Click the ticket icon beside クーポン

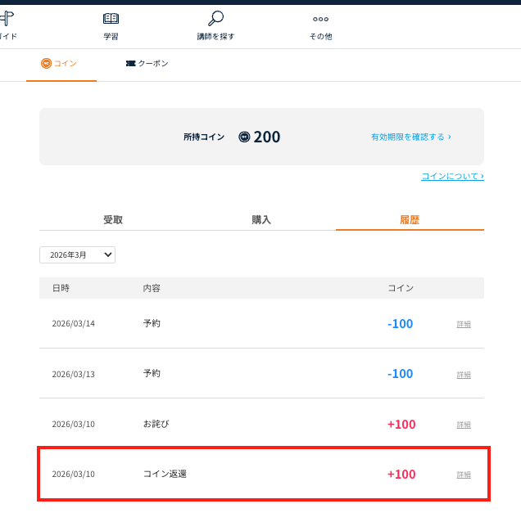[130, 63]
